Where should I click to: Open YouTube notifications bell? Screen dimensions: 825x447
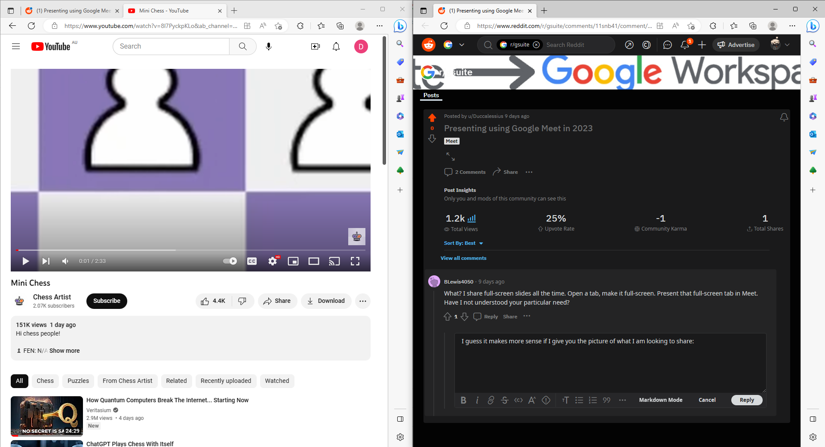click(x=336, y=46)
